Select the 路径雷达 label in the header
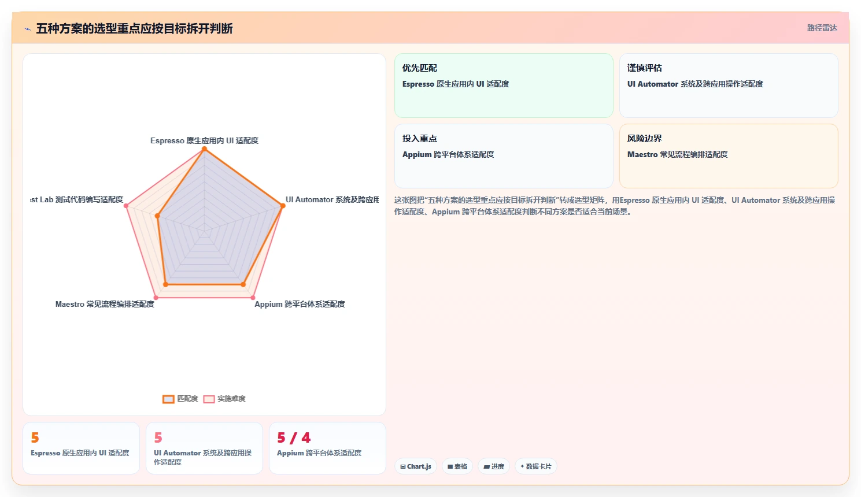 click(x=822, y=28)
